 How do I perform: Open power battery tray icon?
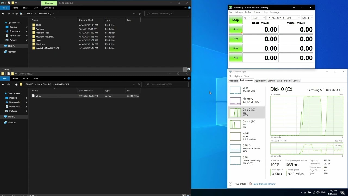pos(309,192)
